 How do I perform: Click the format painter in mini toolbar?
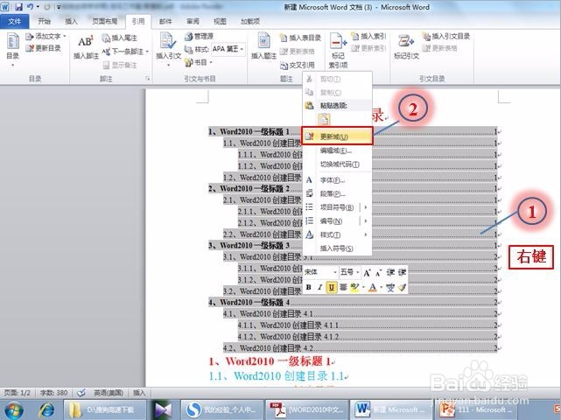pos(402,287)
